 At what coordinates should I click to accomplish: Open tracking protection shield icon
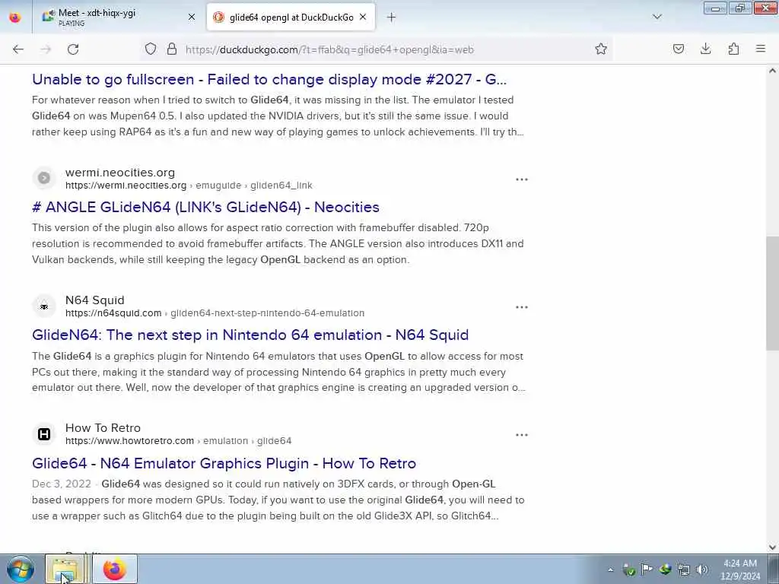[x=151, y=49]
